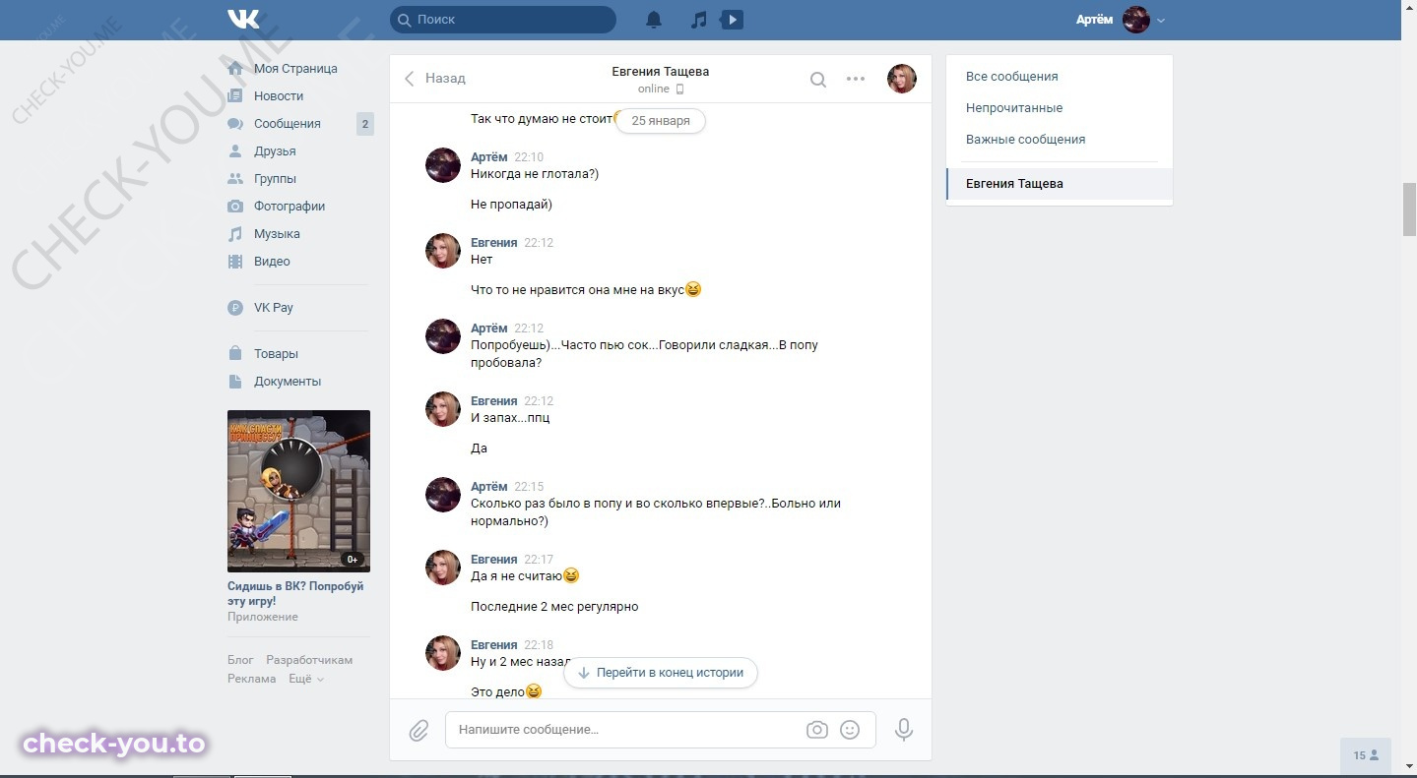Open Музыка in the sidebar
This screenshot has width=1417, height=778.
point(277,234)
